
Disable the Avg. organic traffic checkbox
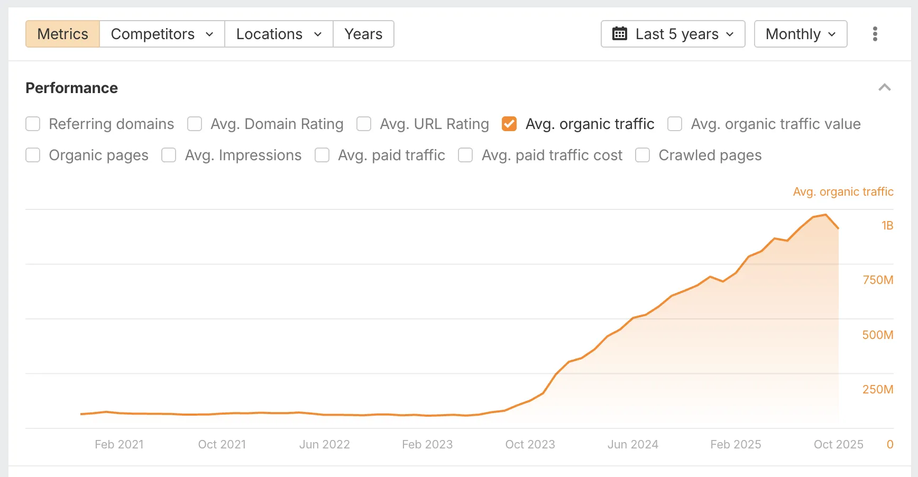(x=509, y=124)
